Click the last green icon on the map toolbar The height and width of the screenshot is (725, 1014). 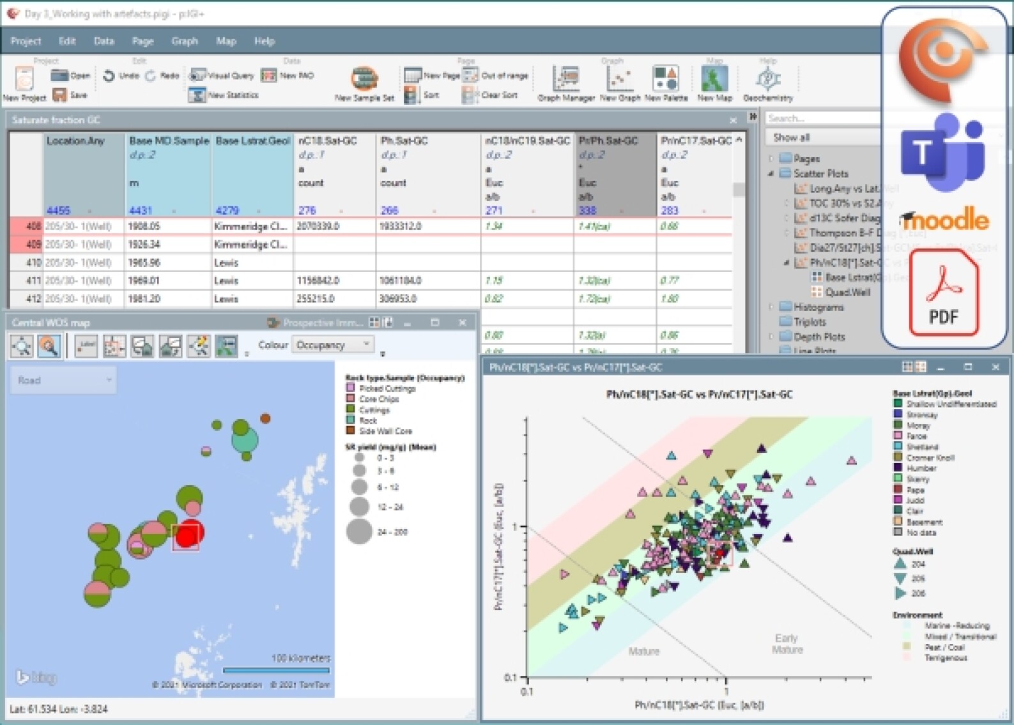point(226,346)
